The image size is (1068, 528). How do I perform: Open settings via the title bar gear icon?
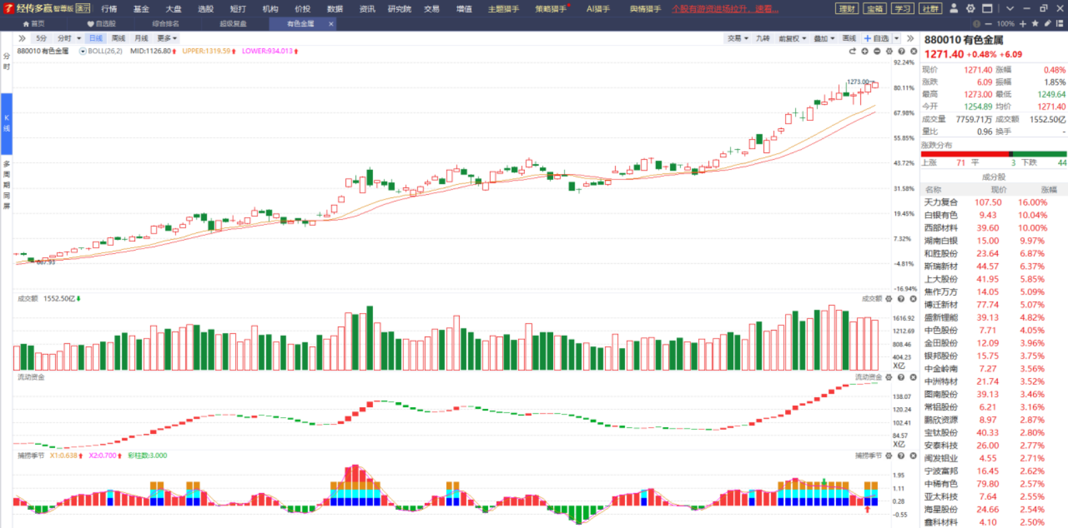tap(971, 9)
